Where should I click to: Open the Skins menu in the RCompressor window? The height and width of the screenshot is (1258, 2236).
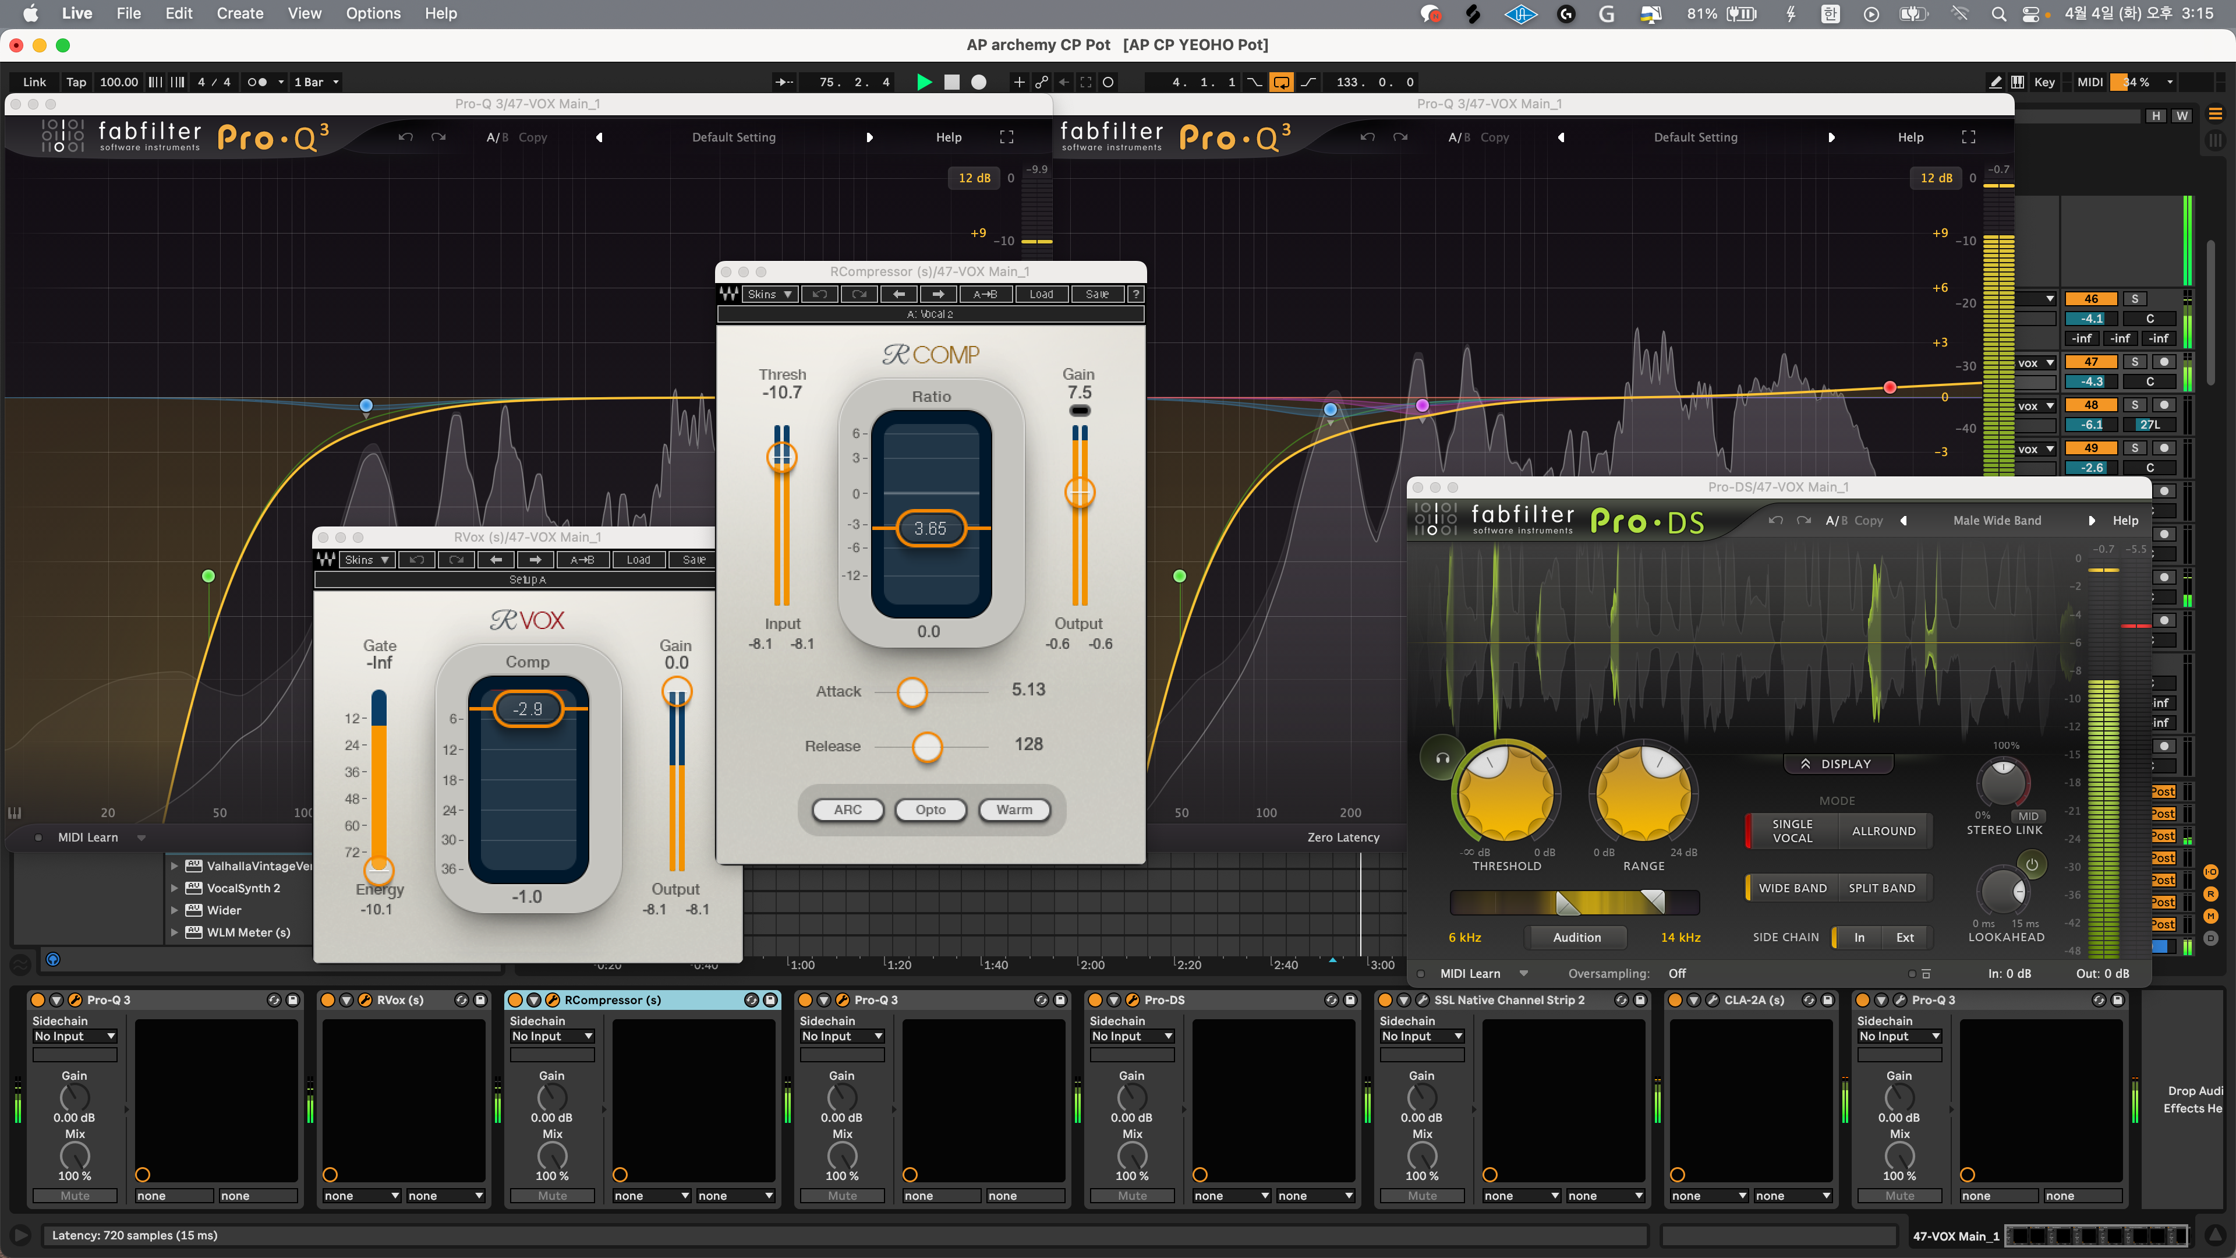[x=770, y=294]
